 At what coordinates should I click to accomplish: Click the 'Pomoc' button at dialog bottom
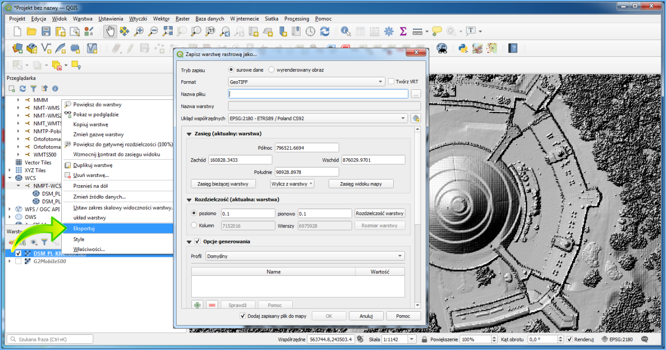(403, 316)
